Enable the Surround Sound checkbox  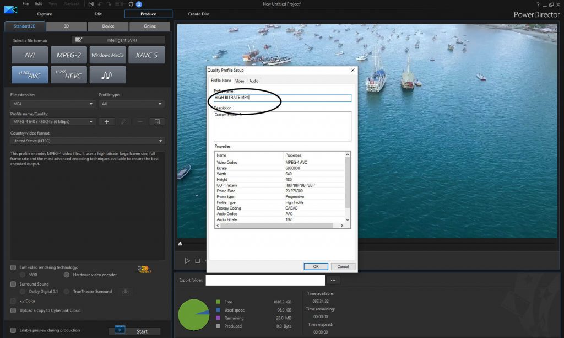point(13,284)
